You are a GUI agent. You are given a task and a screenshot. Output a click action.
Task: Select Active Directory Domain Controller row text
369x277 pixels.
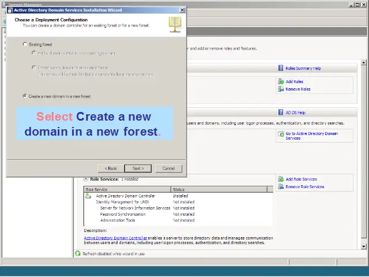coord(126,196)
